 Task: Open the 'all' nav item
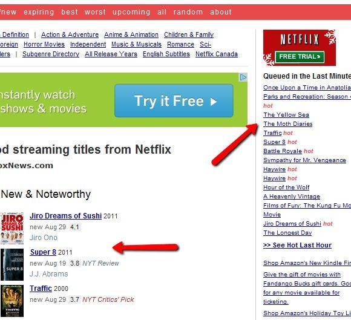coord(162,12)
